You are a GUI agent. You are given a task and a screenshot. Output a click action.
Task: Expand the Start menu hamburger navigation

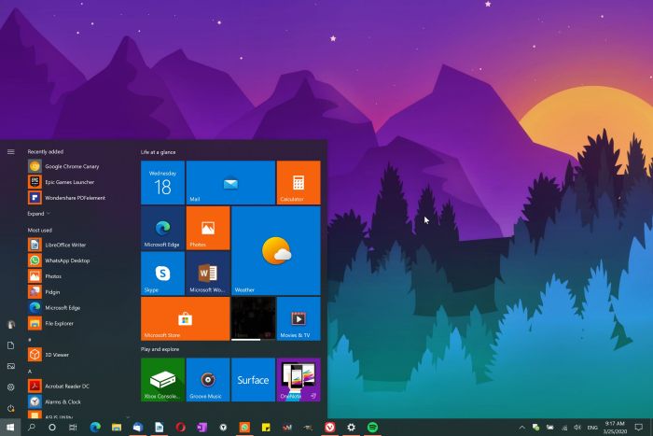[x=11, y=152]
